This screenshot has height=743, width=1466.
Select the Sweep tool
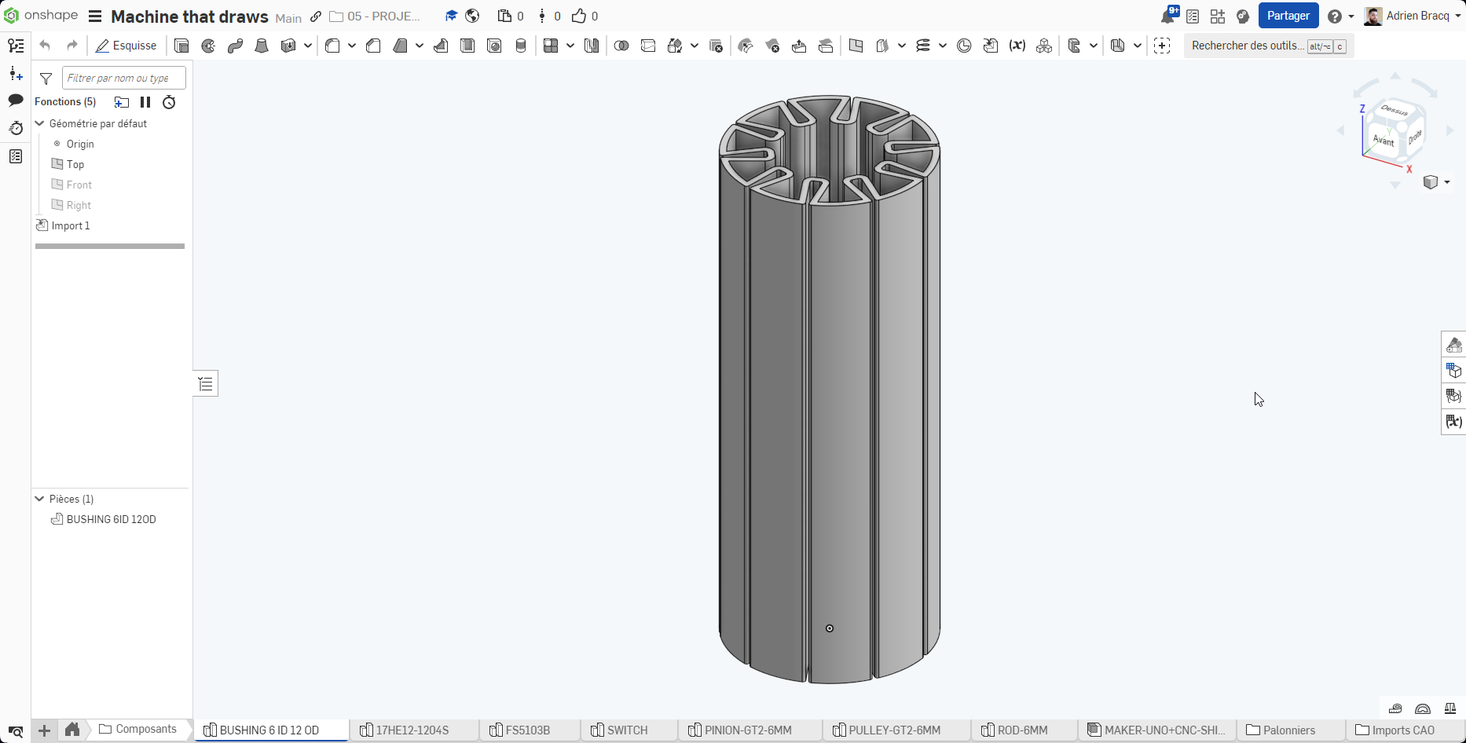coord(235,46)
